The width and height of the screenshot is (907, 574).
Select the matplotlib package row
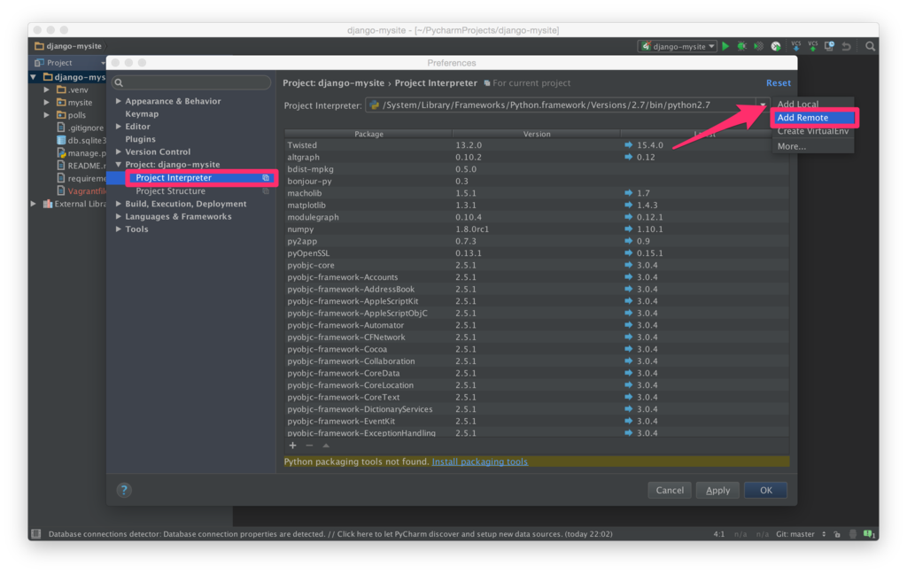tap(536, 205)
